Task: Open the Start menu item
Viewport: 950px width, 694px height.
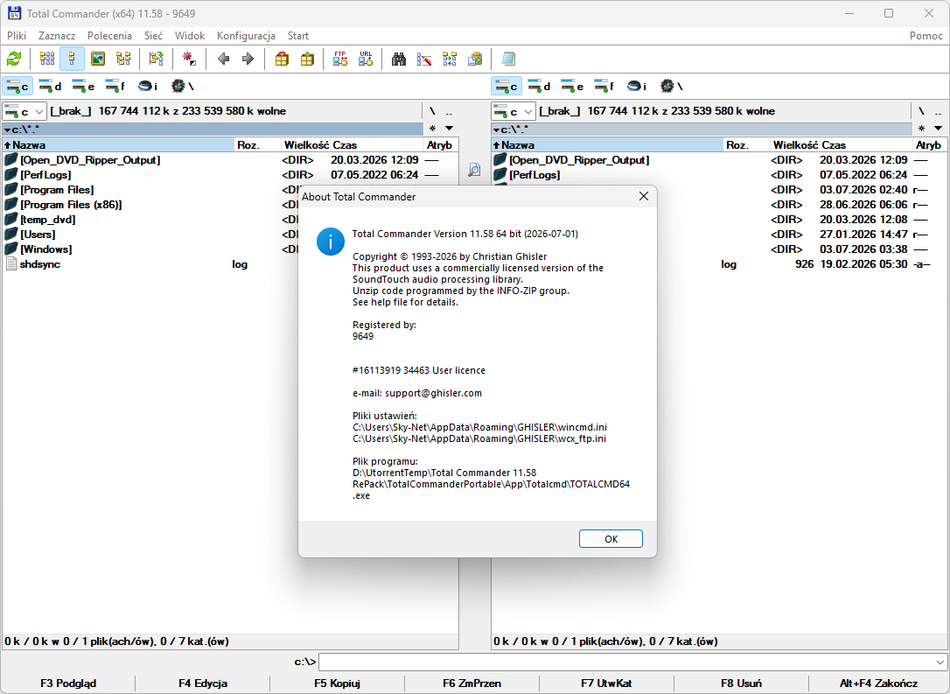Action: 298,36
